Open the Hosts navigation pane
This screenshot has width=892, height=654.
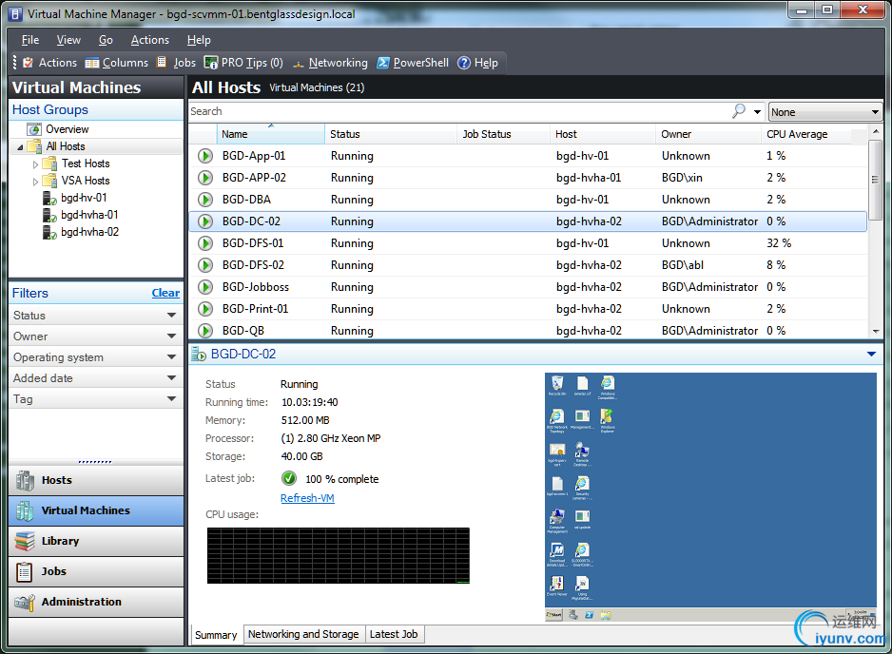click(x=96, y=481)
